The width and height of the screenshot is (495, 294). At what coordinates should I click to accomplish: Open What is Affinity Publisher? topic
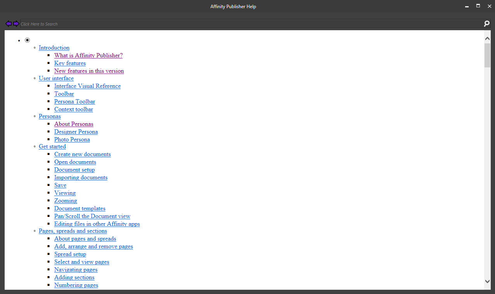(x=88, y=55)
